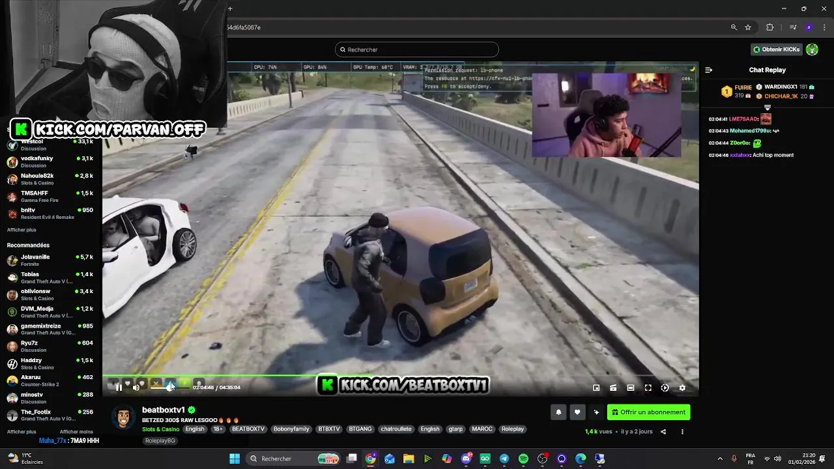Viewport: 834px width, 469px height.
Task: Open Jolavanille recommended channel
Action: pyautogui.click(x=51, y=260)
